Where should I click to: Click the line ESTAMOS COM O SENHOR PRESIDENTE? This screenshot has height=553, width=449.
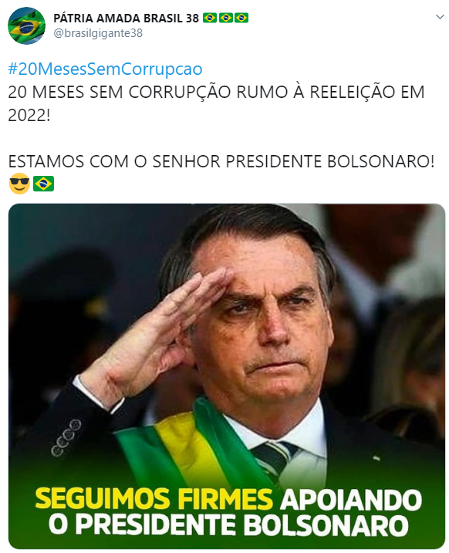coord(167,161)
